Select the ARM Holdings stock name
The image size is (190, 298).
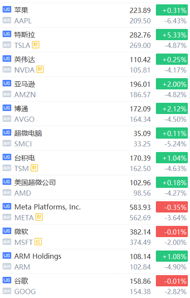tap(38, 257)
